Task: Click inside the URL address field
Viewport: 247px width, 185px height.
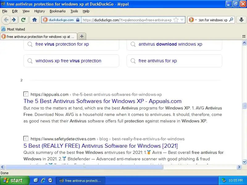Action: [127, 20]
